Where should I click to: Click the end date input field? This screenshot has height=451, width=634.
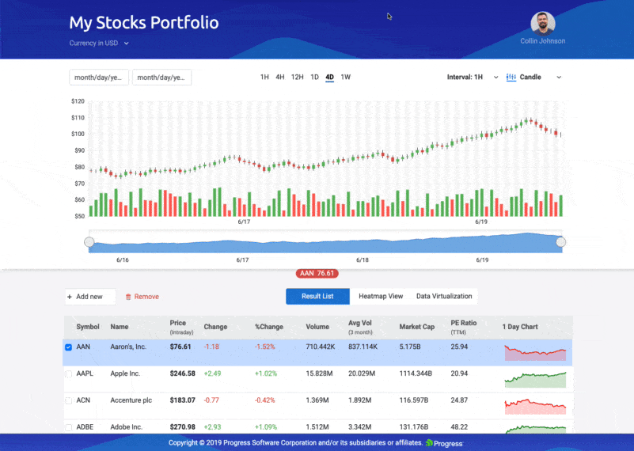pyautogui.click(x=161, y=78)
